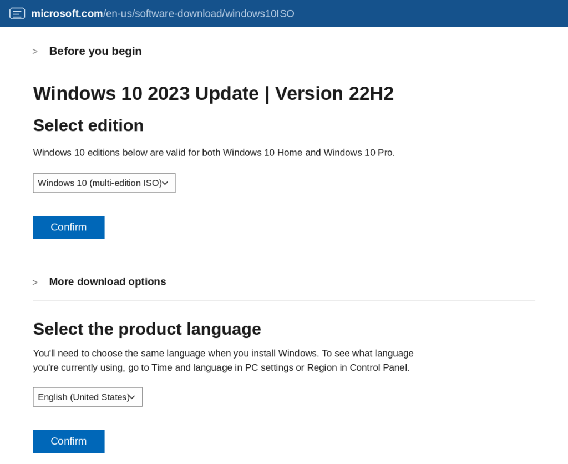Click the microsoft.com URL in the address bar
This screenshot has width=568, height=464.
coord(163,14)
